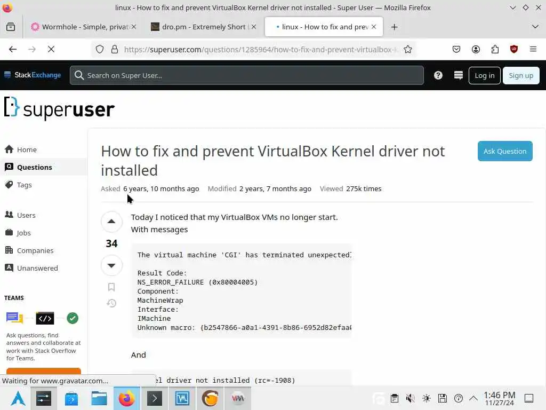Downvote the question
Viewport: 546px width, 410px height.
tap(111, 265)
